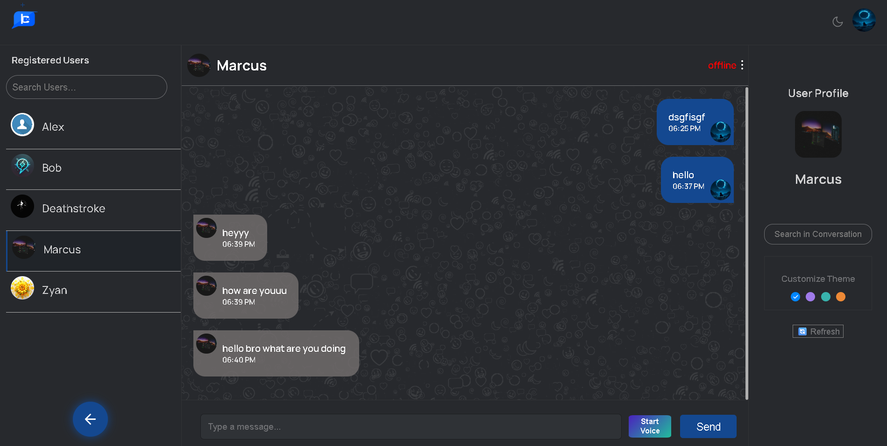Toggle dark mode moon icon
This screenshot has height=446, width=887.
coord(837,21)
